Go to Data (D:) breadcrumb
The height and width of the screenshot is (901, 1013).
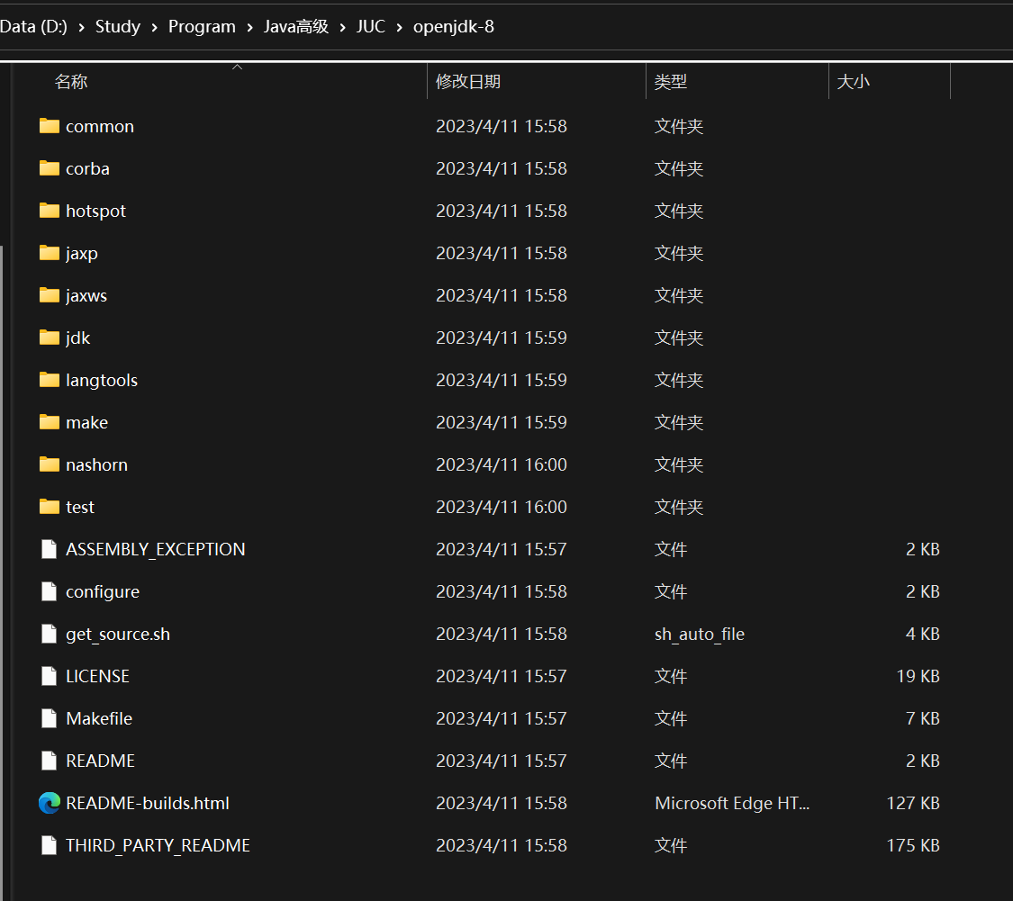click(33, 26)
